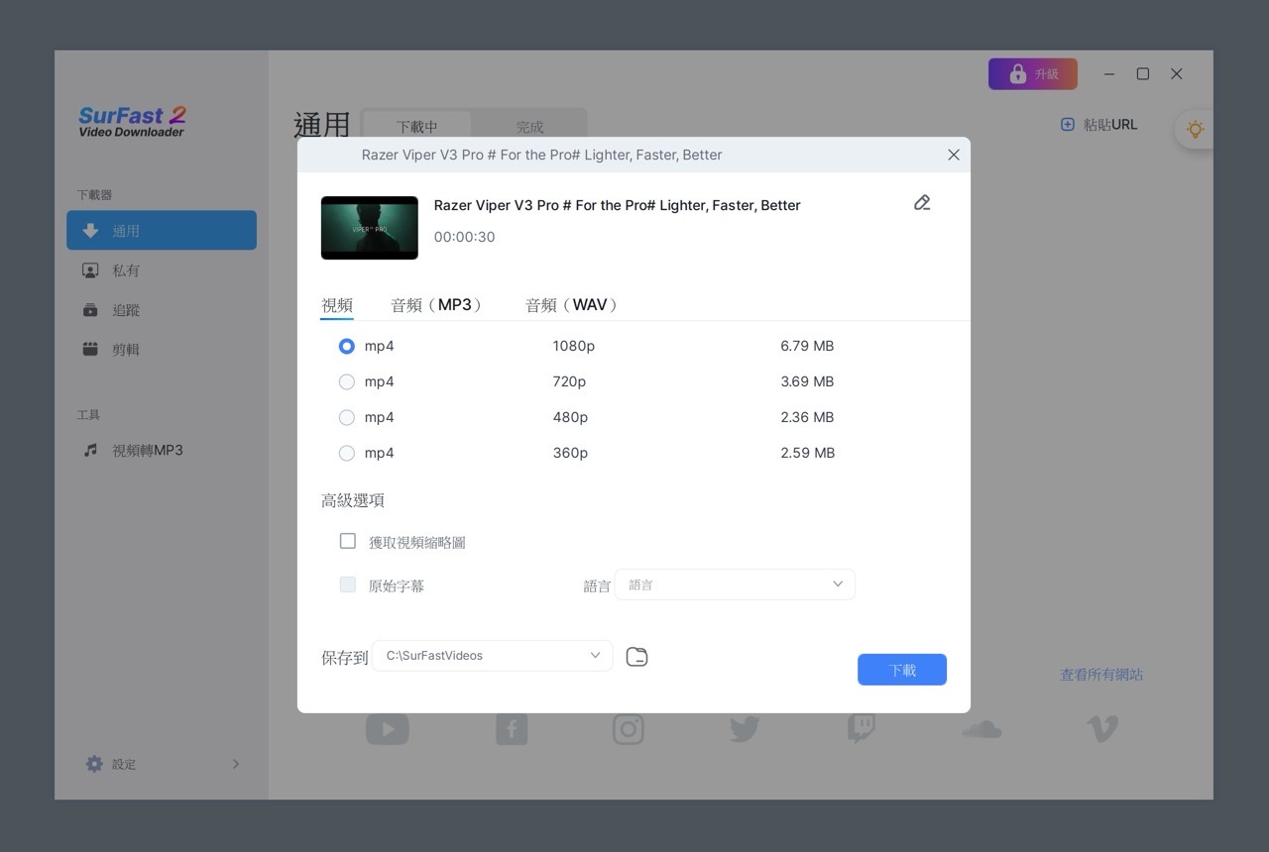
Task: Open the save folder browse icon
Action: (x=636, y=657)
